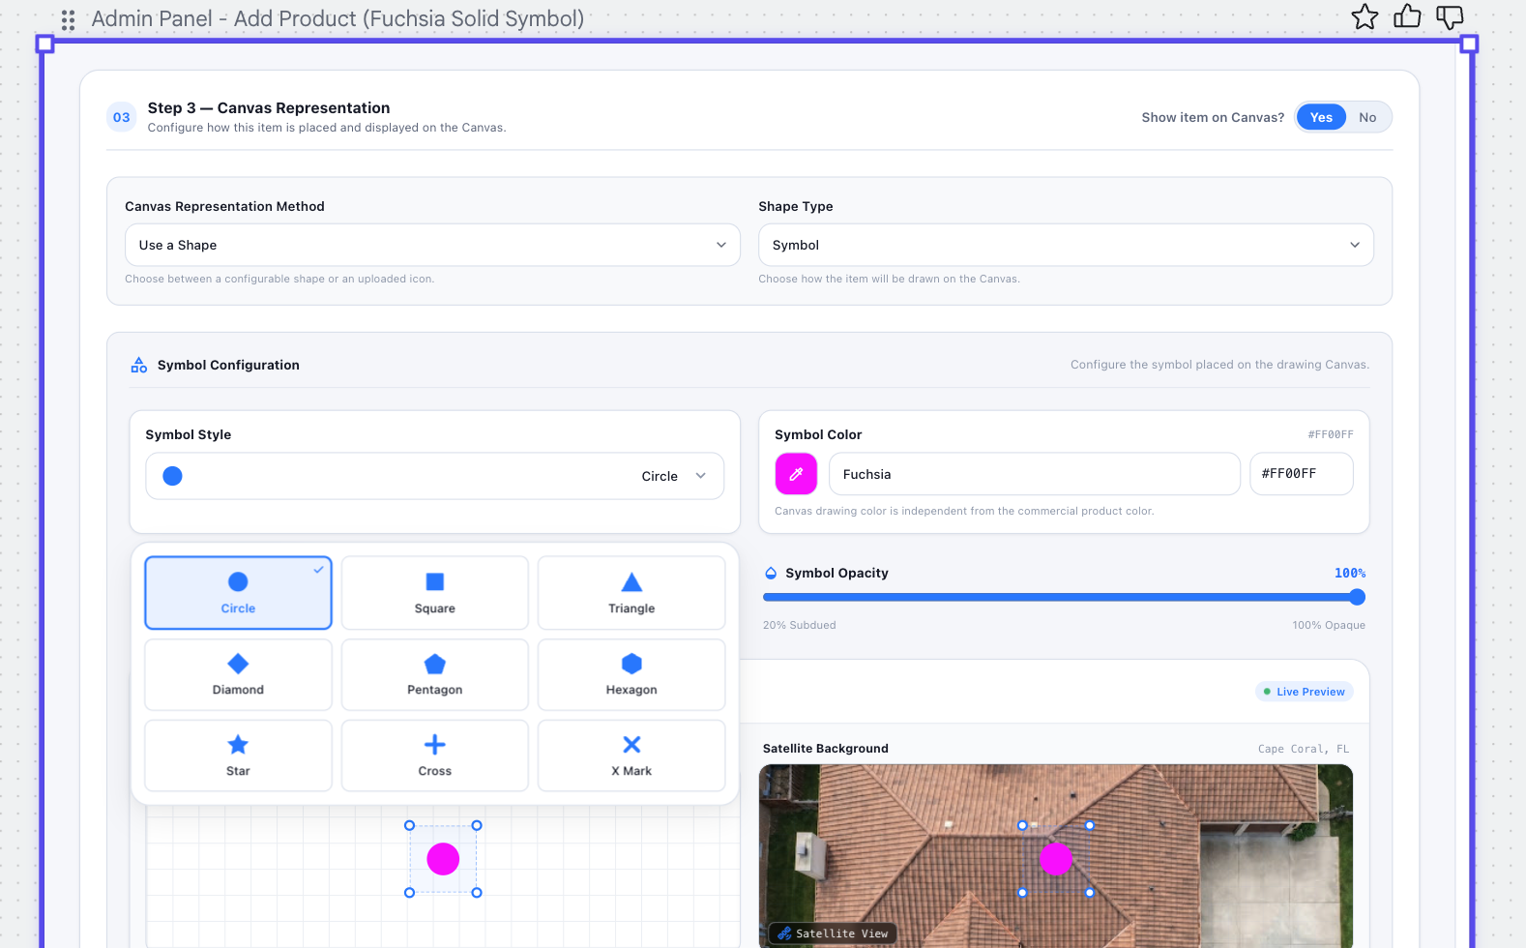Choose the Circle symbol option
Screen dimensions: 1526x948
(238, 593)
